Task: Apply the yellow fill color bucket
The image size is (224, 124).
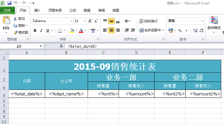Action: point(72,30)
